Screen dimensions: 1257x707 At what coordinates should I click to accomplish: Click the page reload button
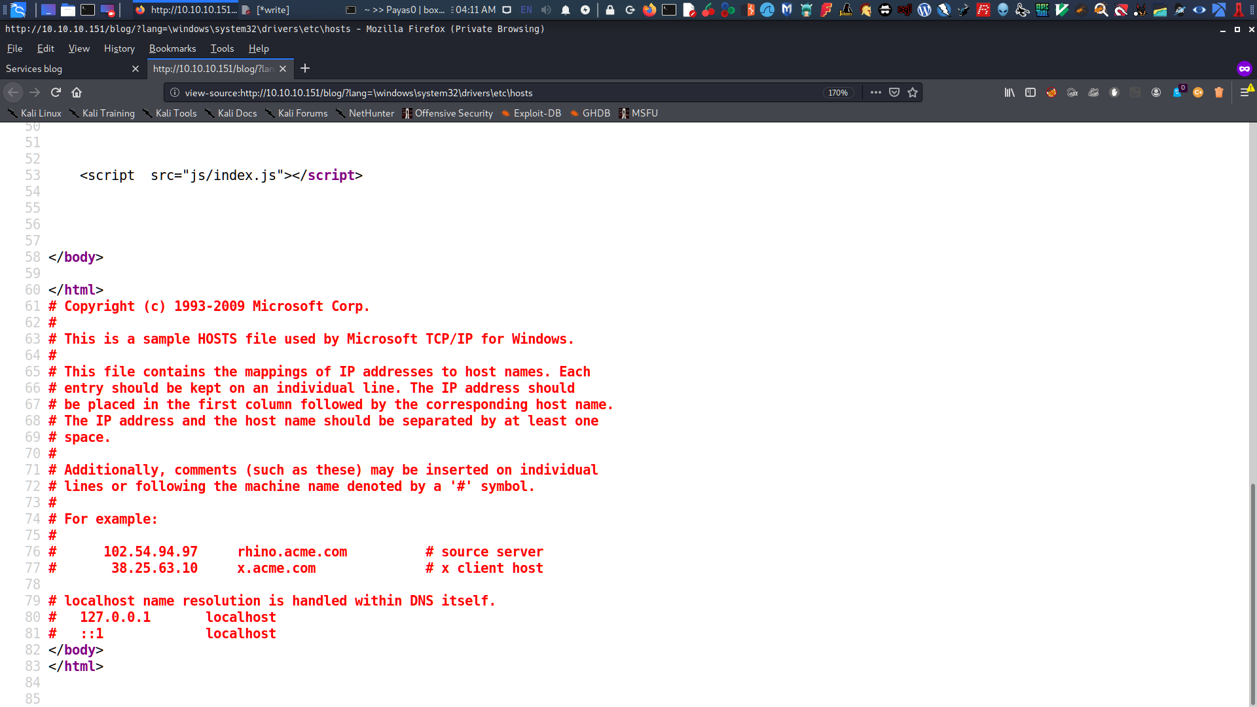click(55, 92)
